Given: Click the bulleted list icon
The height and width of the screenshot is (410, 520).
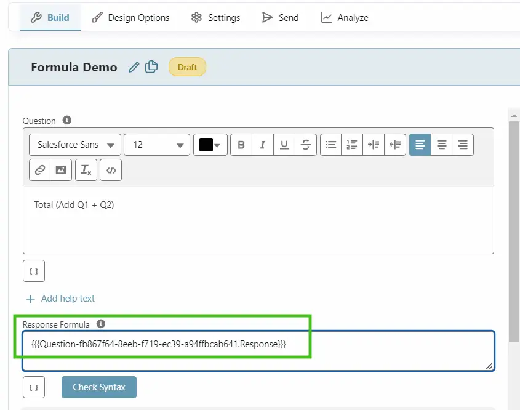Looking at the screenshot, I should click(331, 145).
